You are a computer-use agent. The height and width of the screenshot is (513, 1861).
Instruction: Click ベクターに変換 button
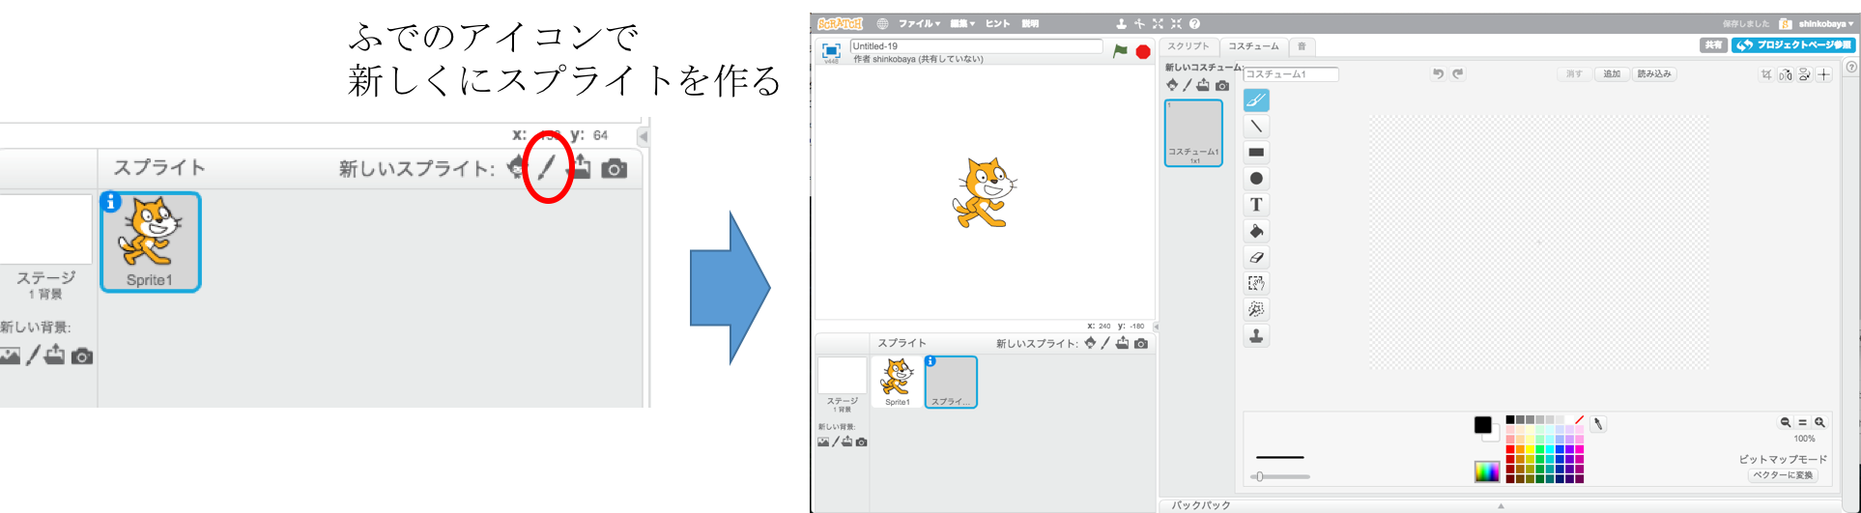1784,475
